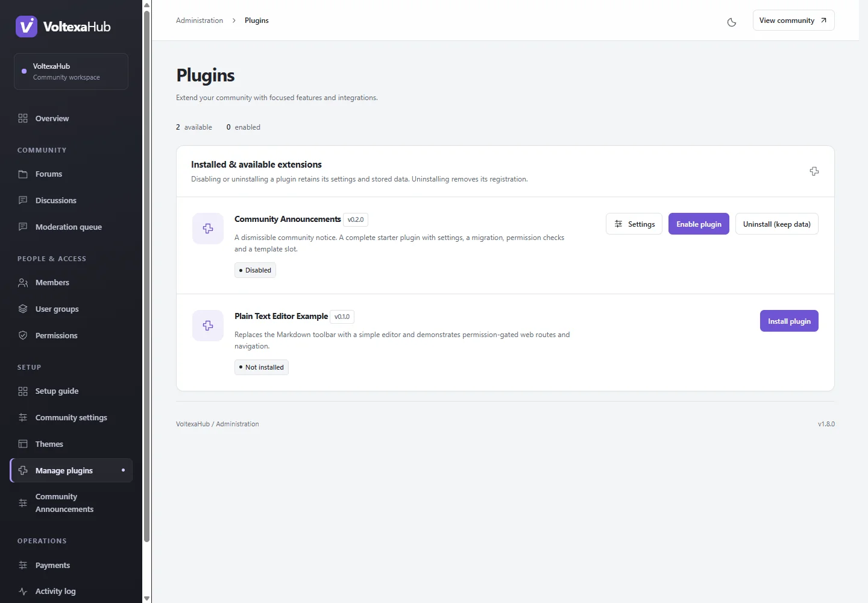Click the Plain Text Editor Example title
The width and height of the screenshot is (868, 603).
(x=281, y=316)
